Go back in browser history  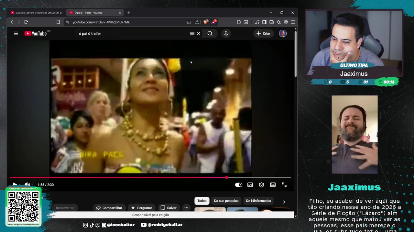pos(12,22)
